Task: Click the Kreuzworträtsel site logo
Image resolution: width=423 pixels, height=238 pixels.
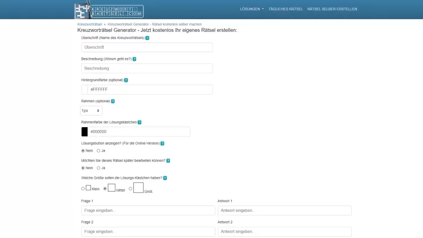Action: 109,10
